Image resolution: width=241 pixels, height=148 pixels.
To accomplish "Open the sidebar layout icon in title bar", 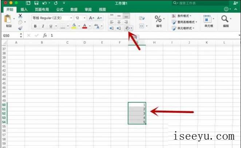I will coord(28,3).
